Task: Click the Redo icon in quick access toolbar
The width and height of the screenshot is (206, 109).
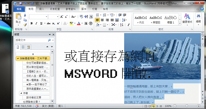Action: pos(32,3)
